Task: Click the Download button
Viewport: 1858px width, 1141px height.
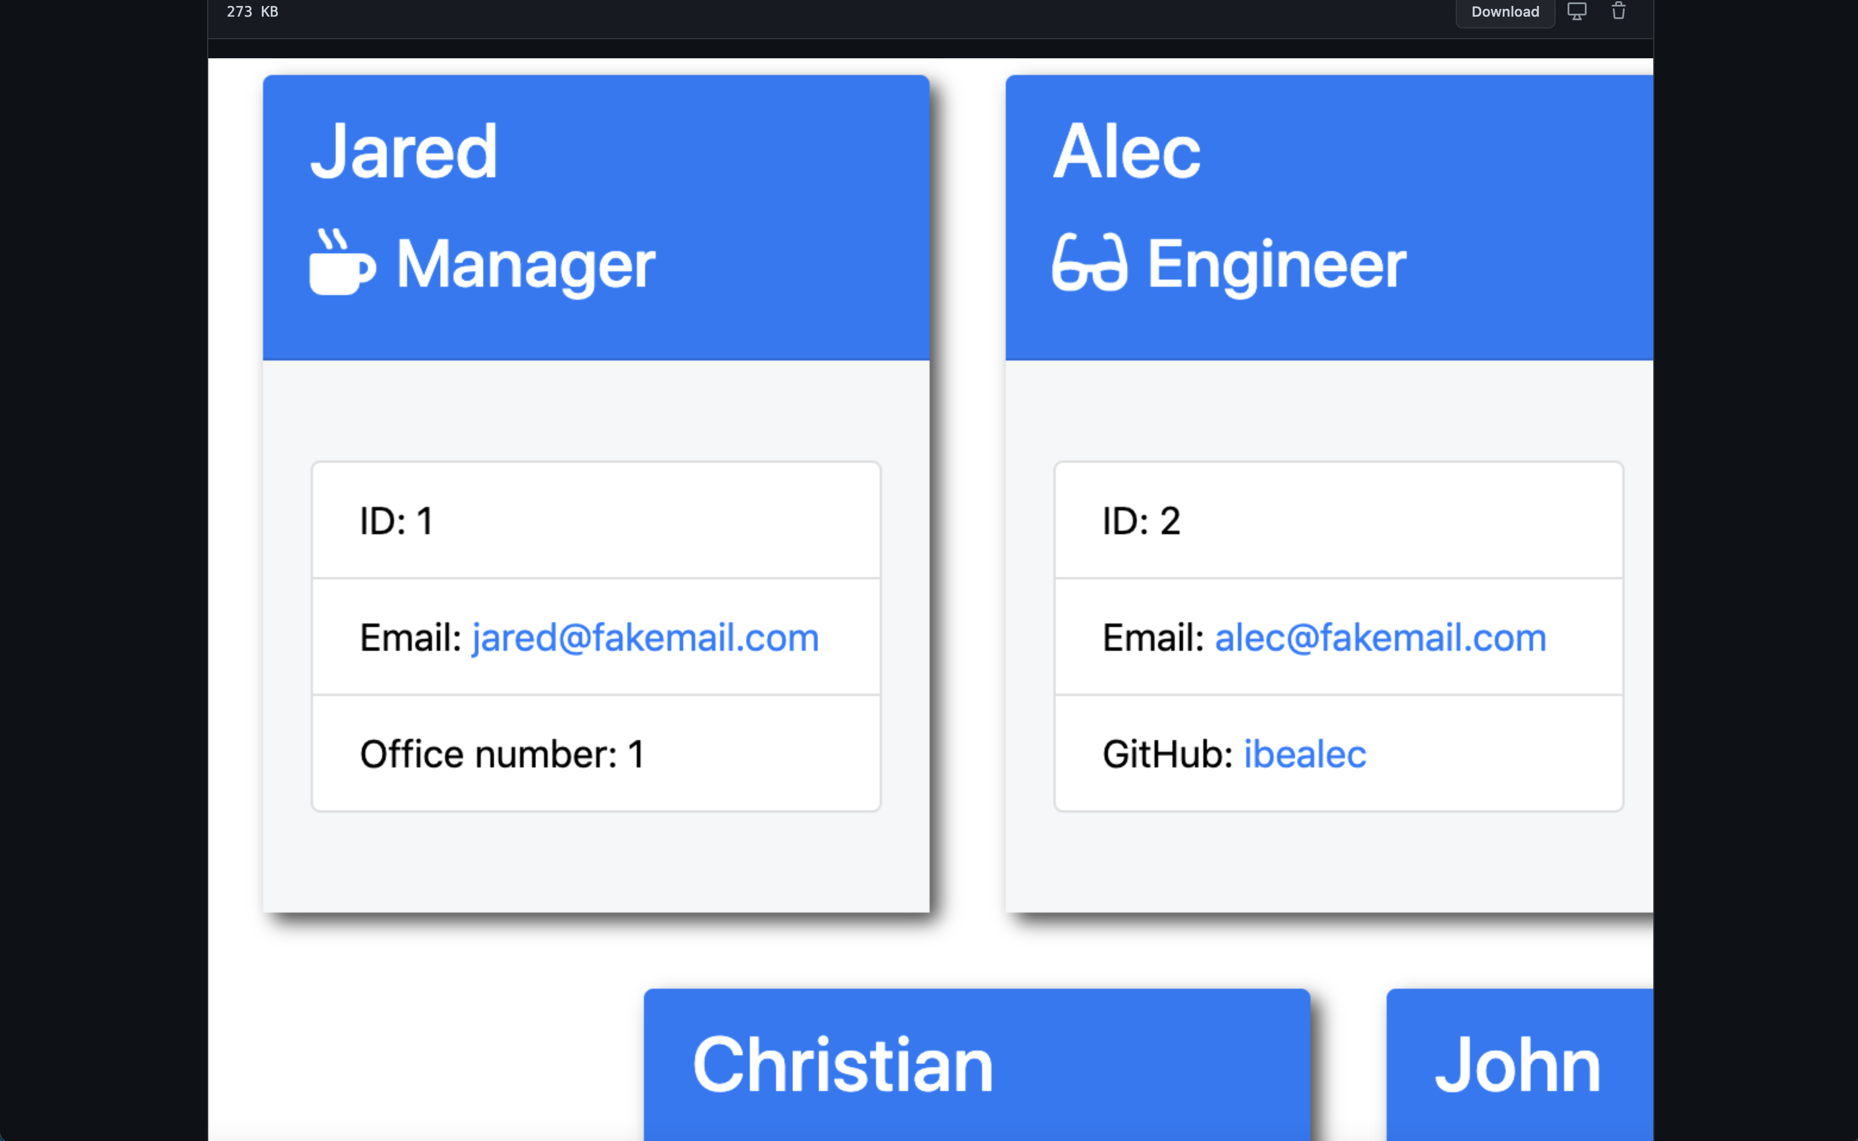Action: 1504,12
